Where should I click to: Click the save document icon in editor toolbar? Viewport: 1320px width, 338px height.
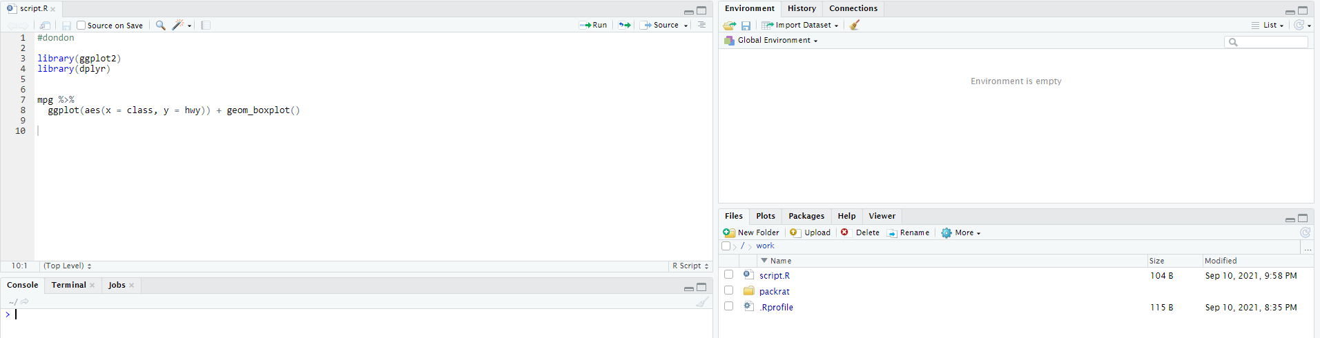click(x=66, y=26)
